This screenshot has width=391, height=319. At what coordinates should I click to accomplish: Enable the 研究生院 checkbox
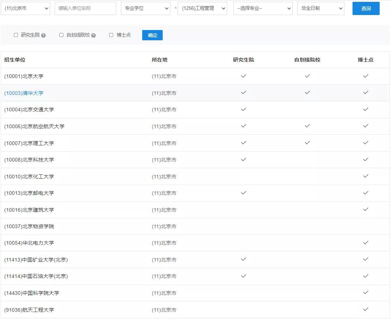click(x=16, y=35)
